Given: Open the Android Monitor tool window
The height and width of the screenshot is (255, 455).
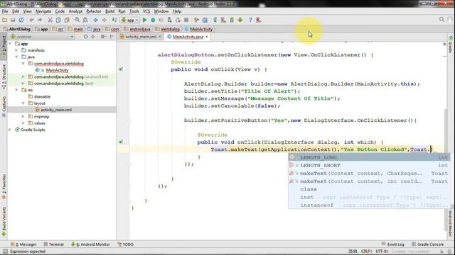Looking at the screenshot, I should tap(90, 244).
